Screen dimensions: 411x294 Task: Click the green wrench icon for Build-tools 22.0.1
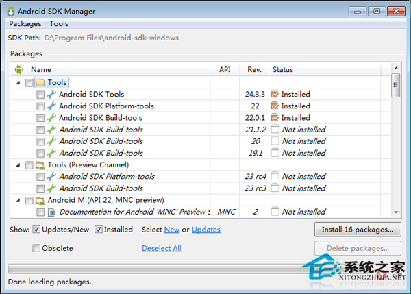(51, 118)
